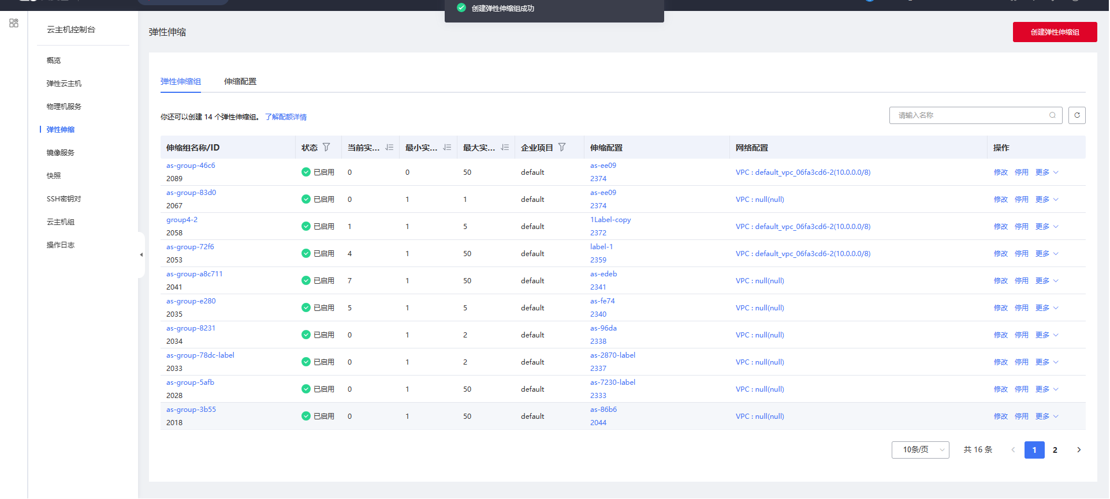Image resolution: width=1110 pixels, height=499 pixels.
Task: Sort by minimum instances column icon
Action: coord(447,148)
